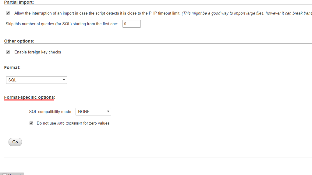Viewport: 312px width, 175px height.
Task: Open the Console panel icon at the bottom
Action: 5,174
